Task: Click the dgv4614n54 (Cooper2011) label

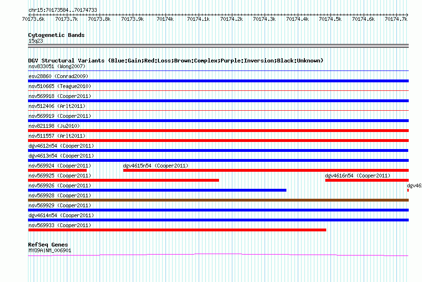Action: tap(61, 215)
